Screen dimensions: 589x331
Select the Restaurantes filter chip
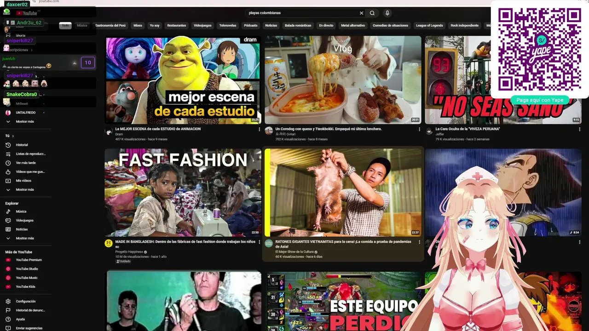(177, 25)
